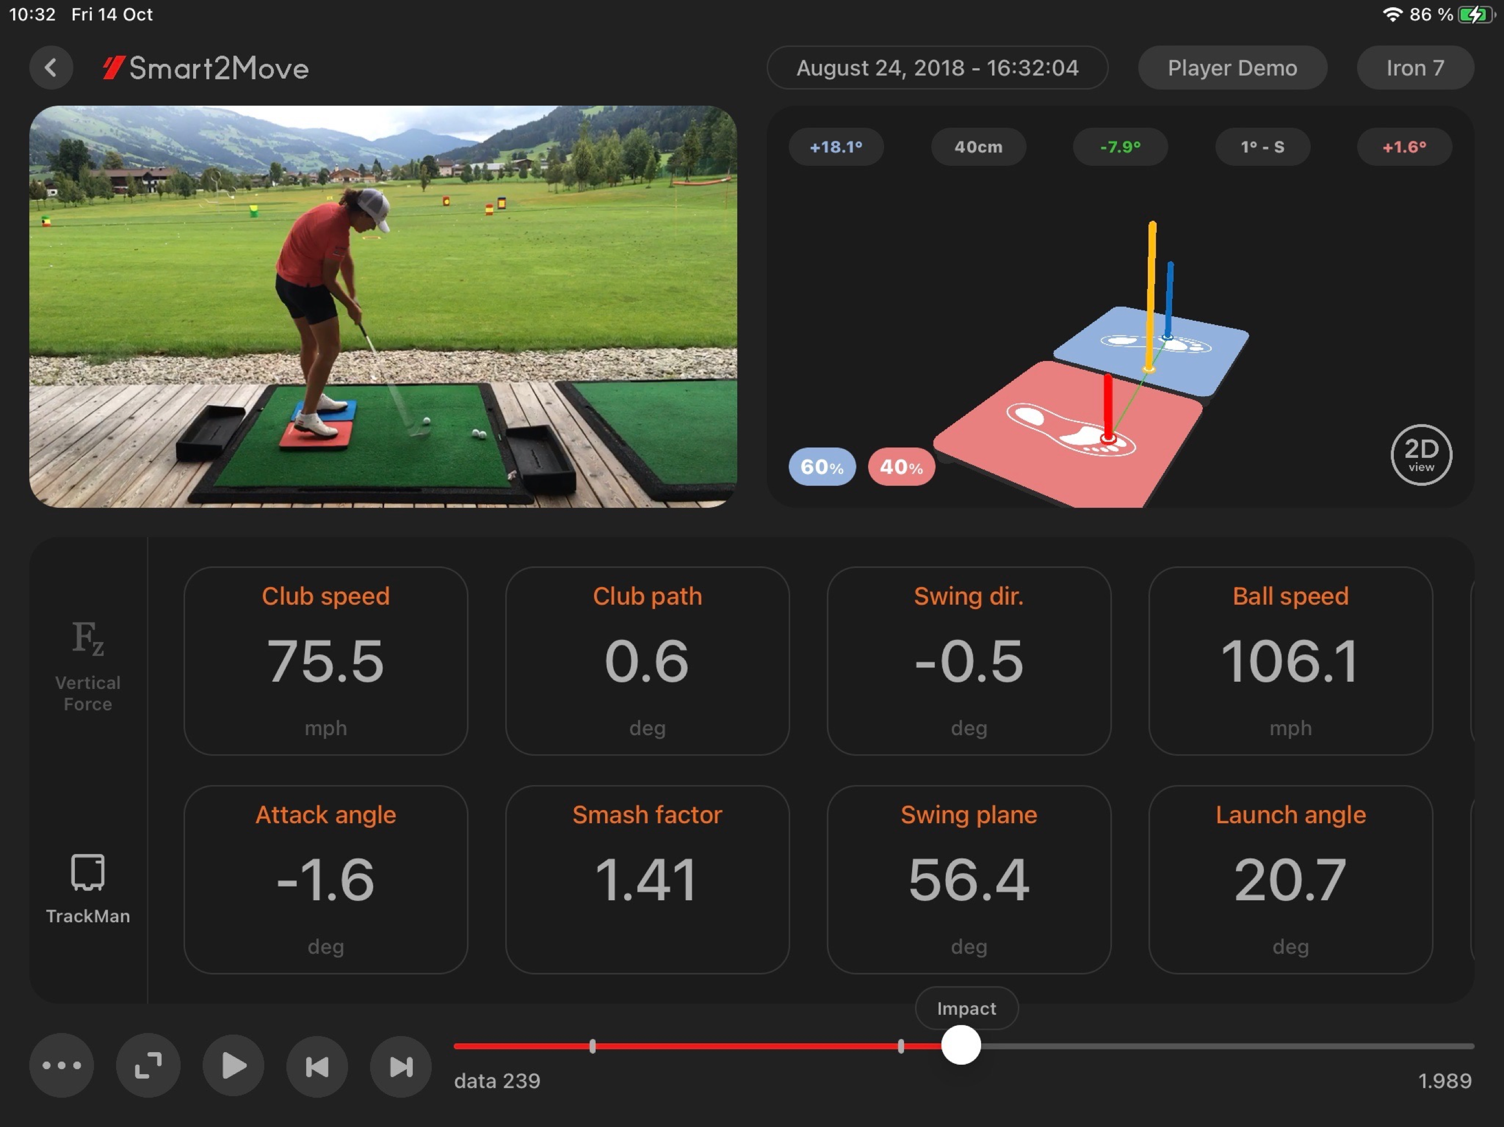Tap the +1.6° red angle pill

click(x=1404, y=147)
